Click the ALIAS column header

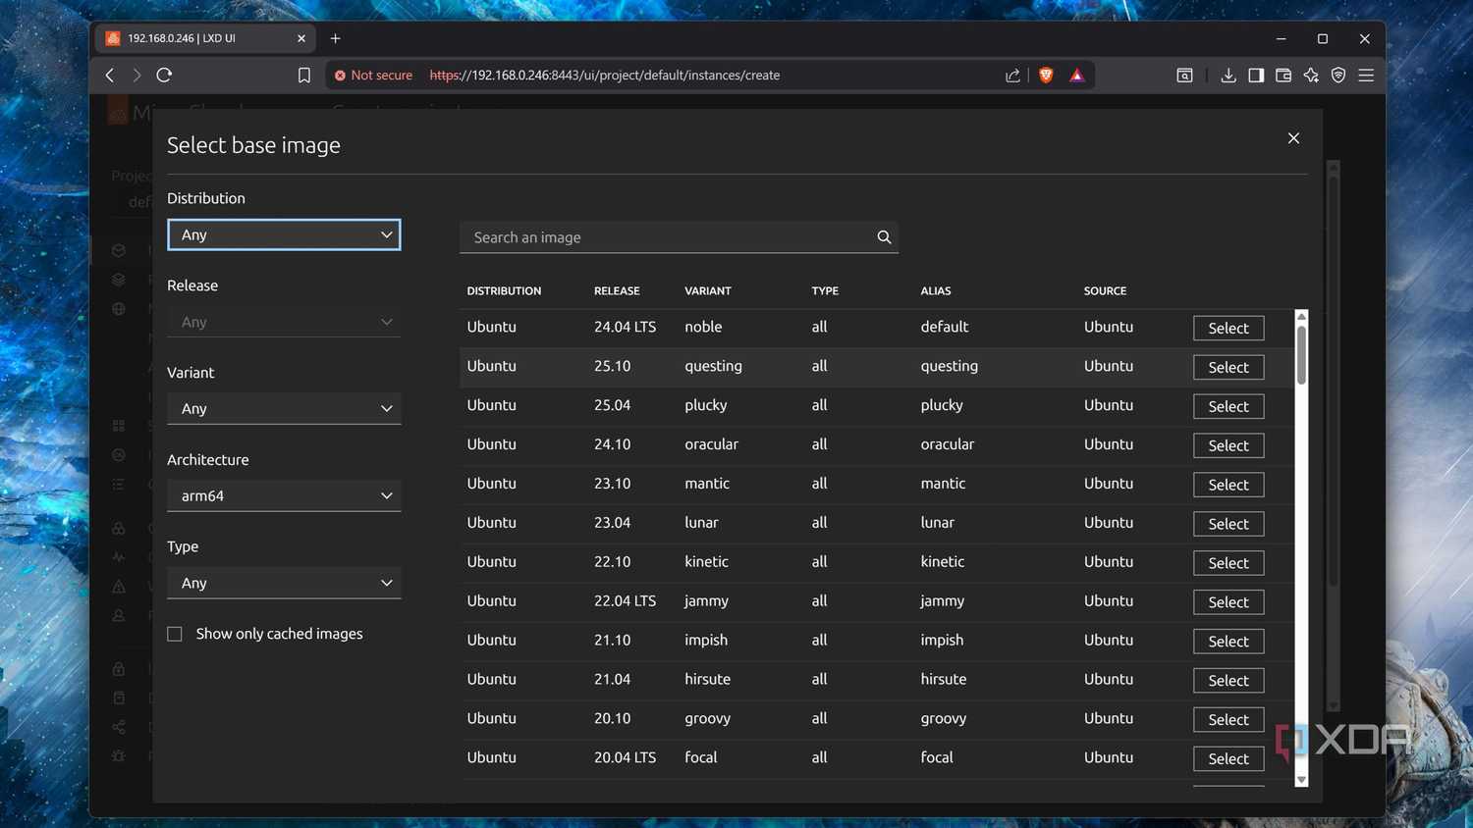(936, 291)
